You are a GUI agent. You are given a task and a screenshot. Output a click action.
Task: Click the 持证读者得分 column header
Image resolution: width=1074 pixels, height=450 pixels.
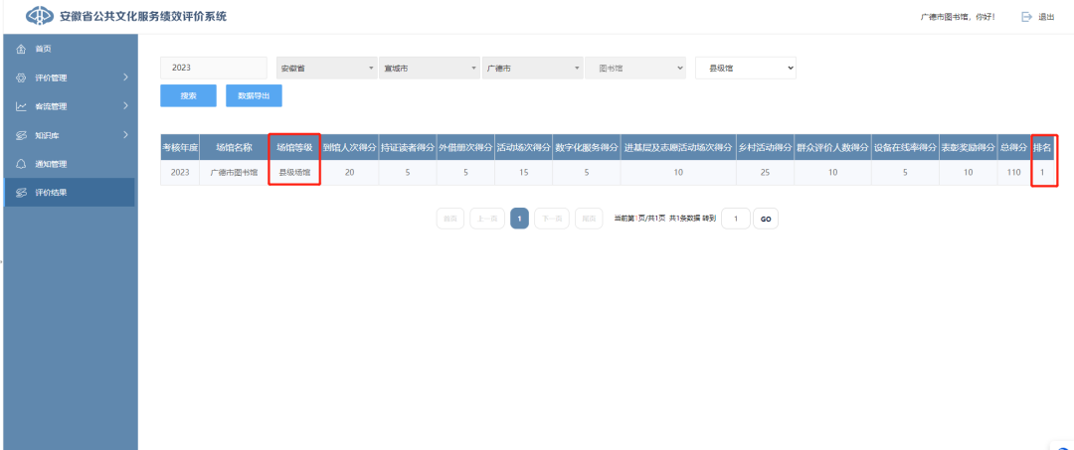pos(408,147)
